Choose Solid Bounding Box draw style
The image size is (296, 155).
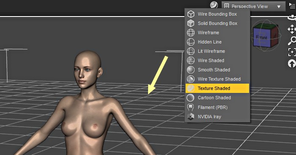point(217,23)
